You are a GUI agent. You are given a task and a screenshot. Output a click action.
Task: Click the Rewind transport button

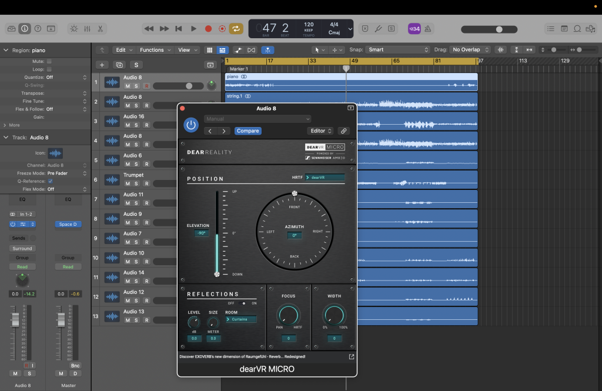click(149, 29)
